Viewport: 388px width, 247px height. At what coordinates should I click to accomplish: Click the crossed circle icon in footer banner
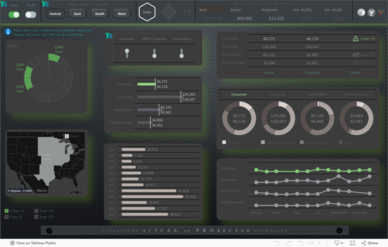pos(339,231)
